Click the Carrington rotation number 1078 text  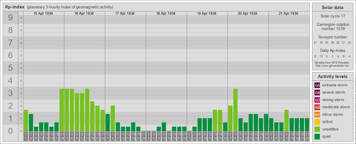333,26
